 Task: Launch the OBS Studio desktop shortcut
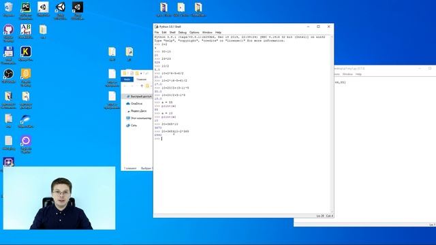(x=9, y=74)
